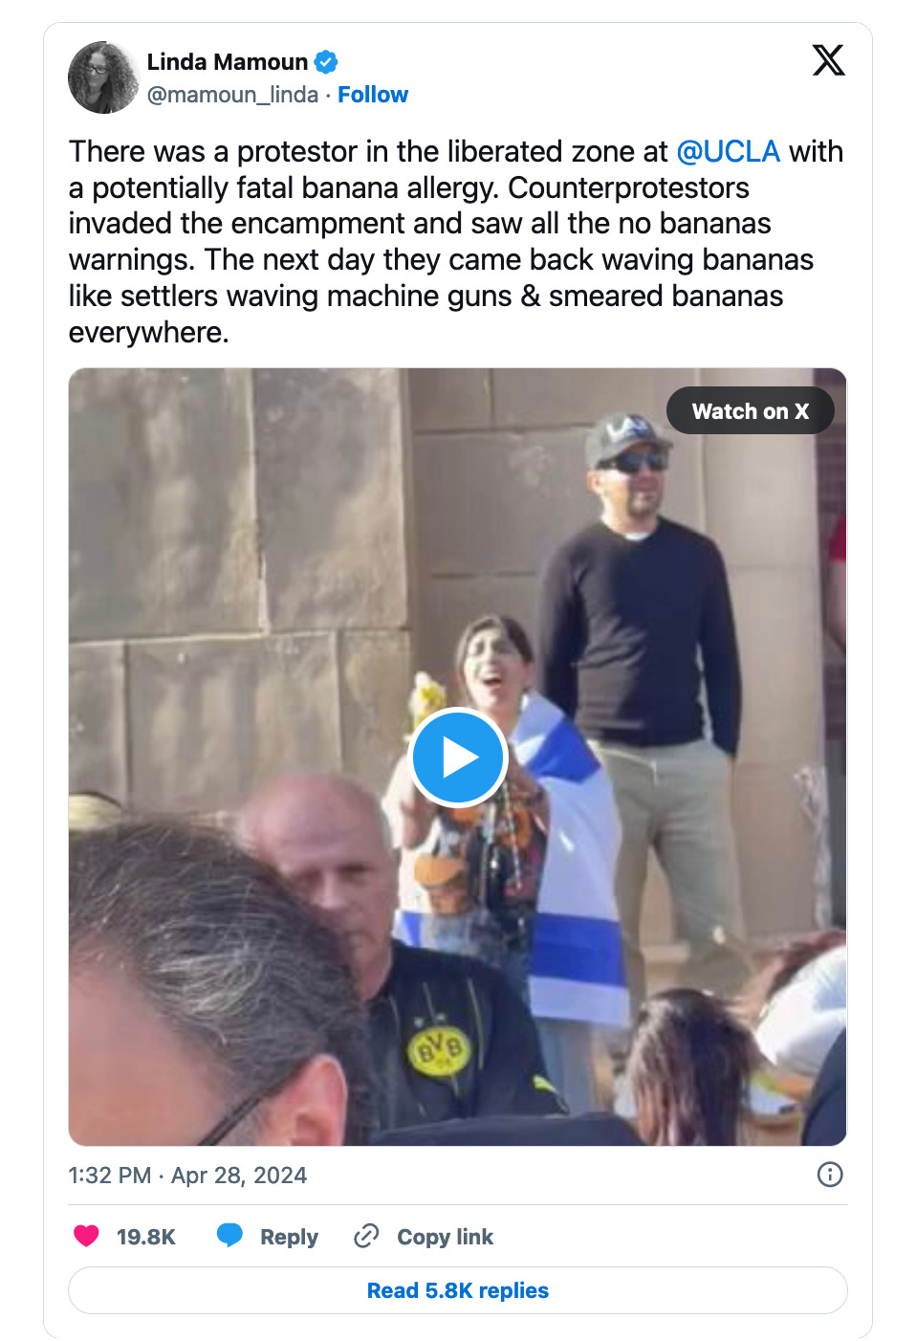Click the Watch on X button
Viewport: 916px width, 1341px height.
(751, 411)
